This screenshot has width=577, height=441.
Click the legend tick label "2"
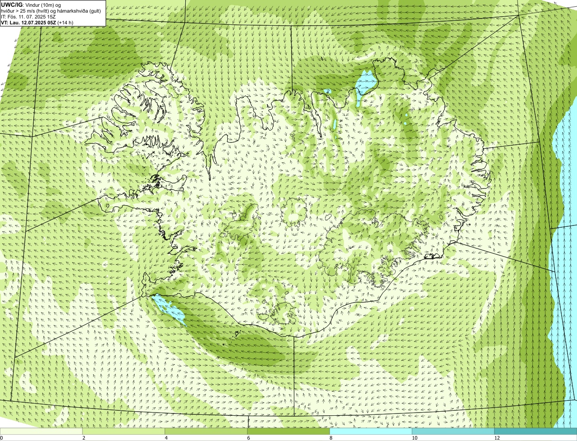coord(83,438)
